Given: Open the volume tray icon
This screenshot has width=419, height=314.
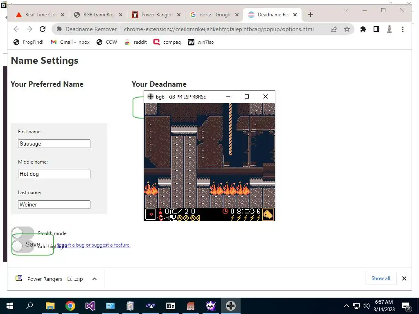Looking at the screenshot, I should pyautogui.click(x=366, y=306).
